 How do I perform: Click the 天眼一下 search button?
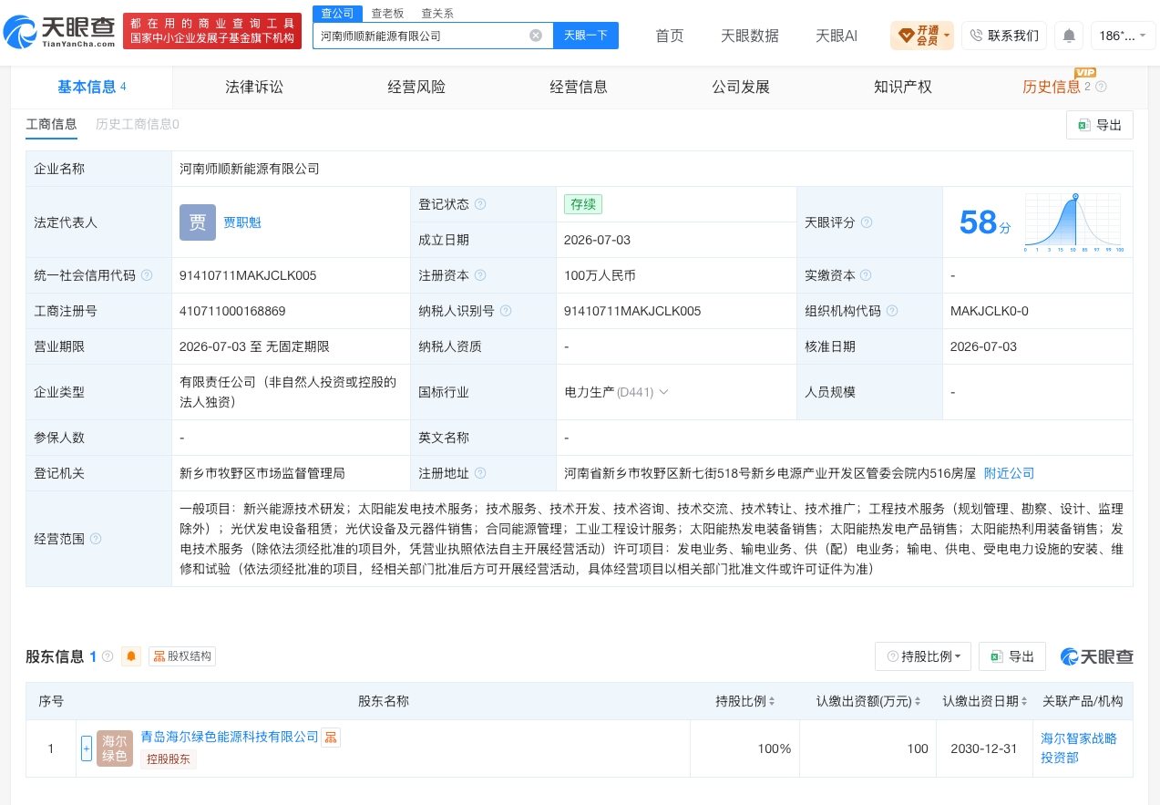point(586,36)
